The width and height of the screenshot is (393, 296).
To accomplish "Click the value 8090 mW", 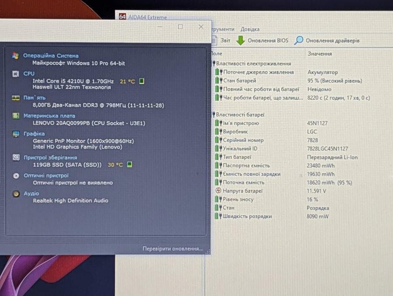I will click(317, 216).
